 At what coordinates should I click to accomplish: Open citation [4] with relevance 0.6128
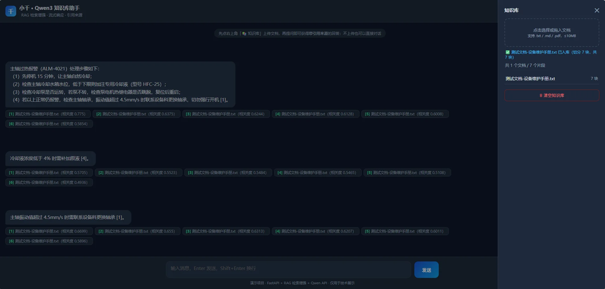click(315, 114)
